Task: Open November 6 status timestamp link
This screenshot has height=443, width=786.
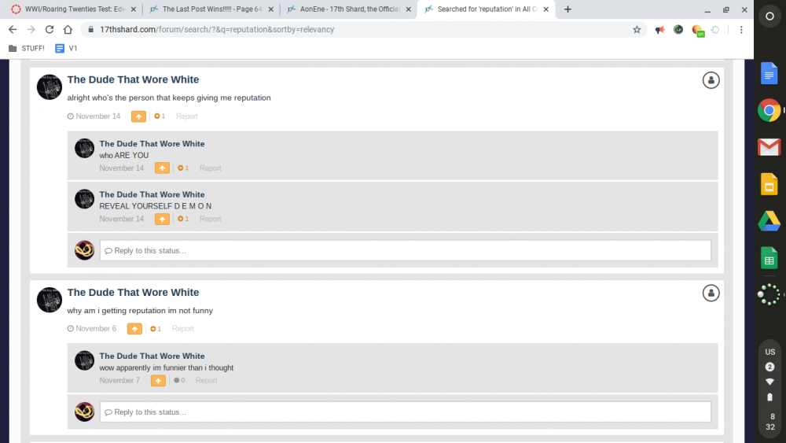Action: click(x=92, y=329)
